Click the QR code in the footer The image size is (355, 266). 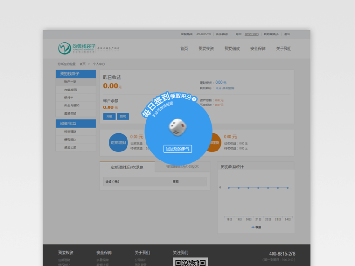191,262
